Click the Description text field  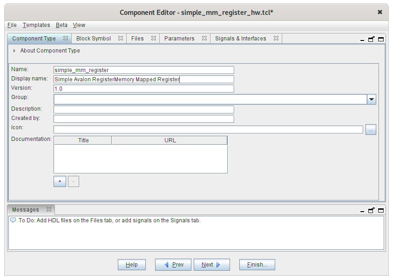(143, 109)
